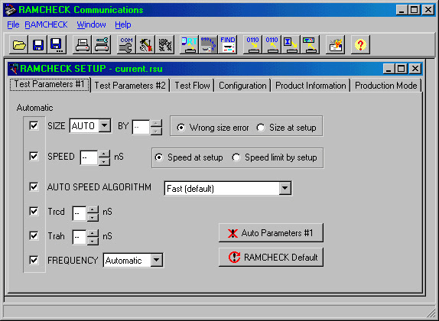Switch to Test Parameters #1 tab
The image size is (439, 321).
[49, 84]
